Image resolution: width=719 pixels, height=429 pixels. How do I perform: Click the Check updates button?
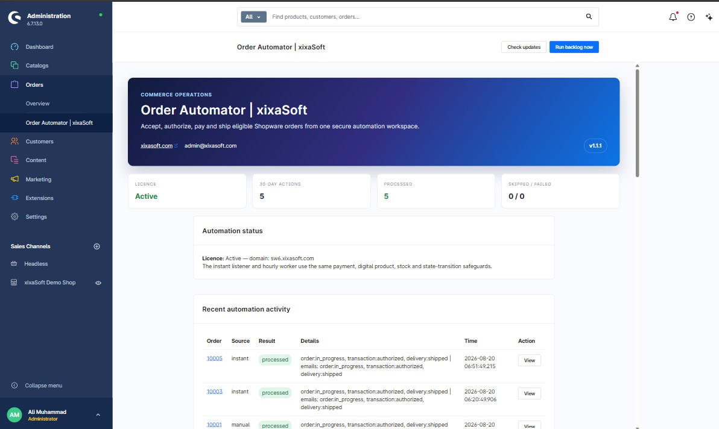click(524, 47)
